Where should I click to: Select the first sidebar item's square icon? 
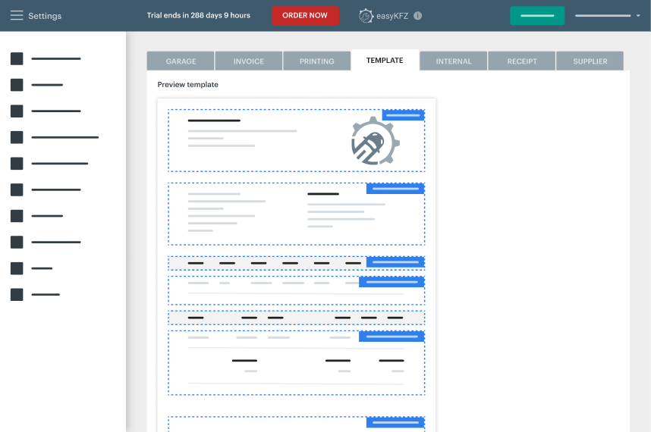(17, 58)
